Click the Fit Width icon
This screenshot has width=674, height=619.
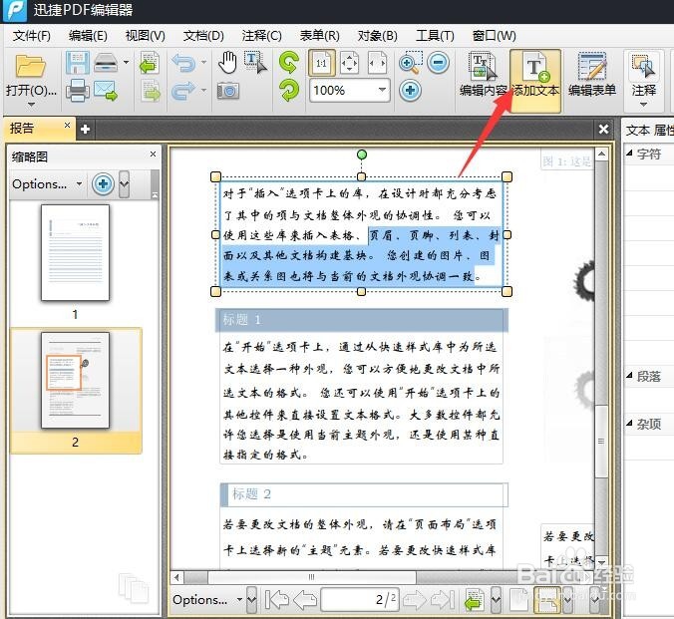(x=378, y=63)
